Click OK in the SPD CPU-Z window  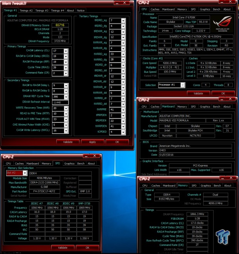pyautogui.click(x=88, y=248)
